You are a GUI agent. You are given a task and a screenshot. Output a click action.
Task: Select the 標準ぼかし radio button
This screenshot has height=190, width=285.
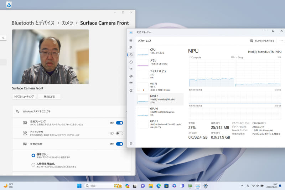click(33, 155)
